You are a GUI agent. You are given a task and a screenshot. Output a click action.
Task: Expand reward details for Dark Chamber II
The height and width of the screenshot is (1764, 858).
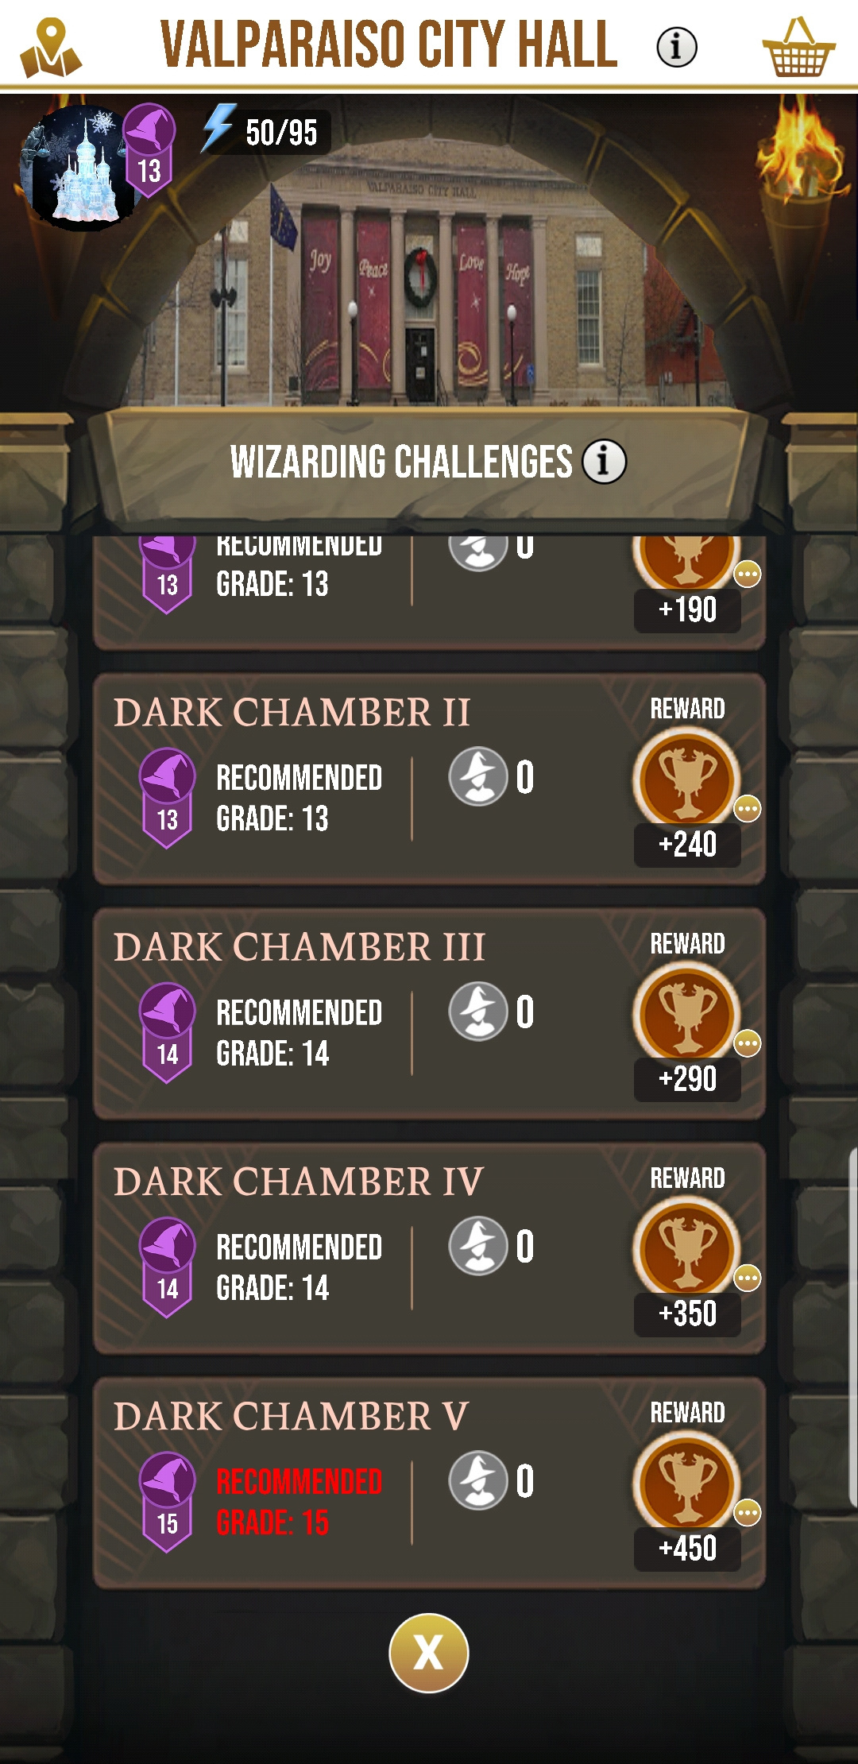click(x=747, y=809)
